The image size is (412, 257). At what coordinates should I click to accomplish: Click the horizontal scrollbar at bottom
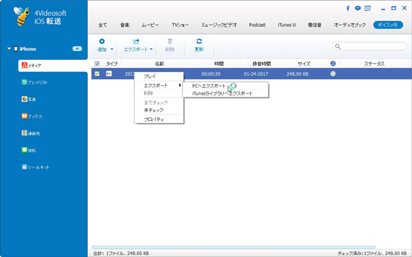pos(233,247)
